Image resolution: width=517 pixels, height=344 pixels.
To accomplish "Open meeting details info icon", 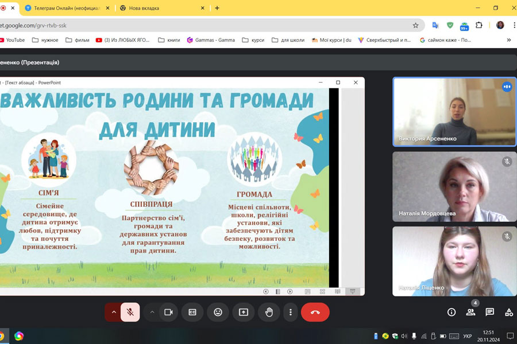I will pyautogui.click(x=452, y=312).
